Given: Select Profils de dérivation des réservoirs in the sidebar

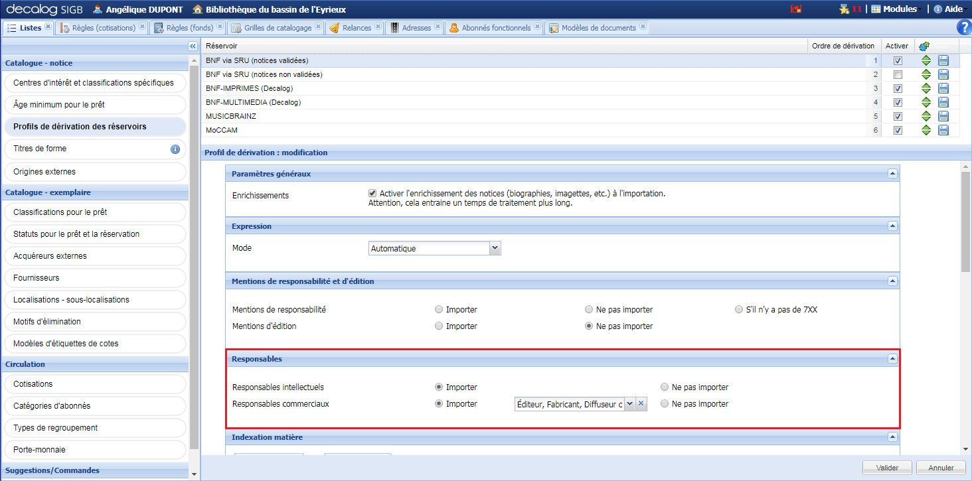Looking at the screenshot, I should 95,126.
